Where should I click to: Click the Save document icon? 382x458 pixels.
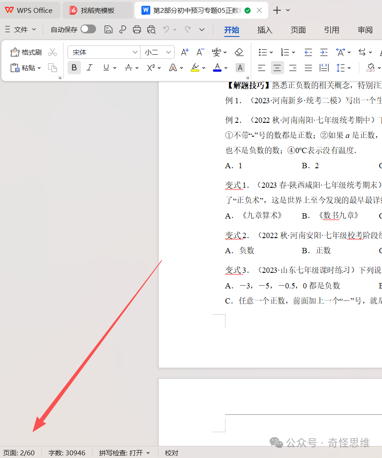108,29
